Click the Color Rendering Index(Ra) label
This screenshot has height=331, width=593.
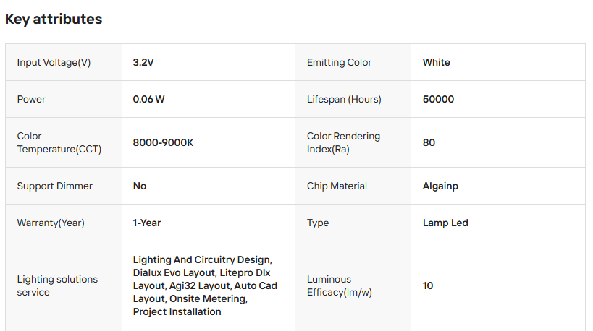pos(343,142)
